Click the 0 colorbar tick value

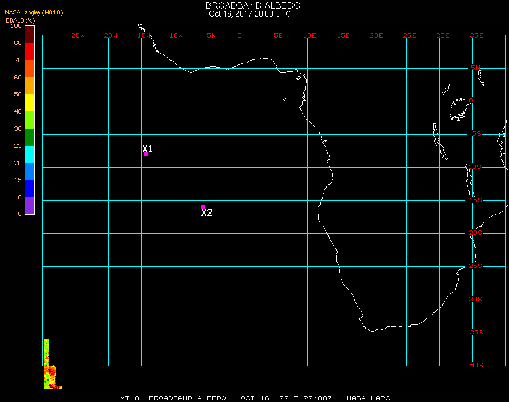tap(20, 214)
